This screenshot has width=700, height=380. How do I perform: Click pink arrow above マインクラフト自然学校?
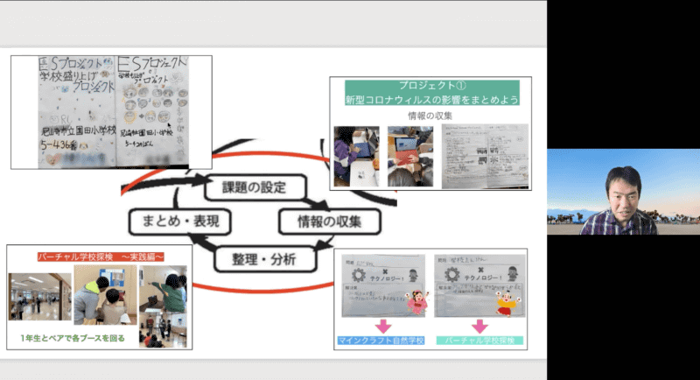point(383,327)
